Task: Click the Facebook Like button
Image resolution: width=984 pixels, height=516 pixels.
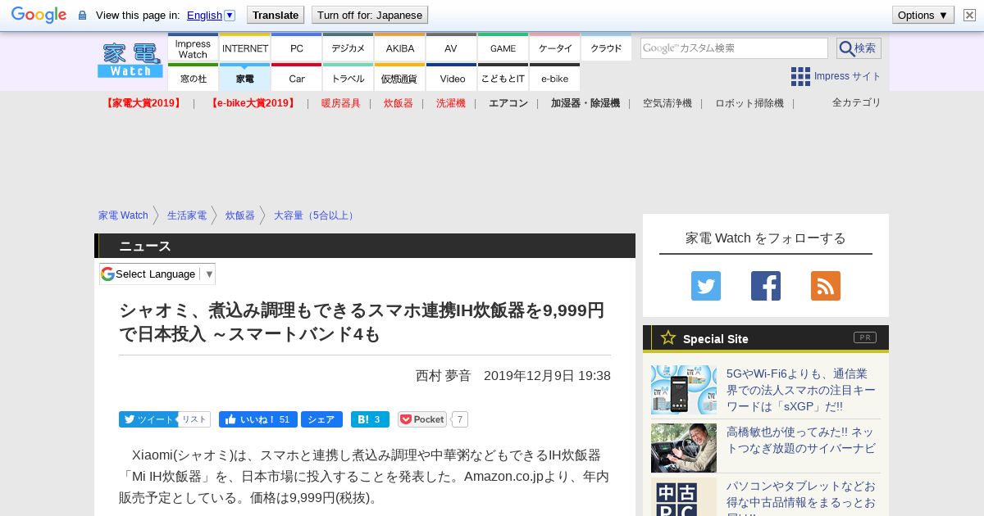Action: tap(257, 419)
